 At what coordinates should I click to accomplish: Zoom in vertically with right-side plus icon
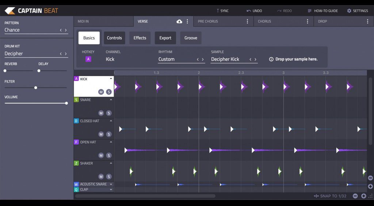tap(370, 186)
